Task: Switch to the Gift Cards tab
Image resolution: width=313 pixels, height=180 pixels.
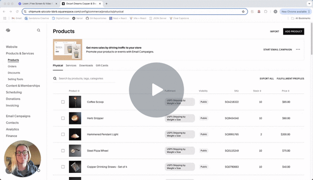Action: pyautogui.click(x=102, y=65)
